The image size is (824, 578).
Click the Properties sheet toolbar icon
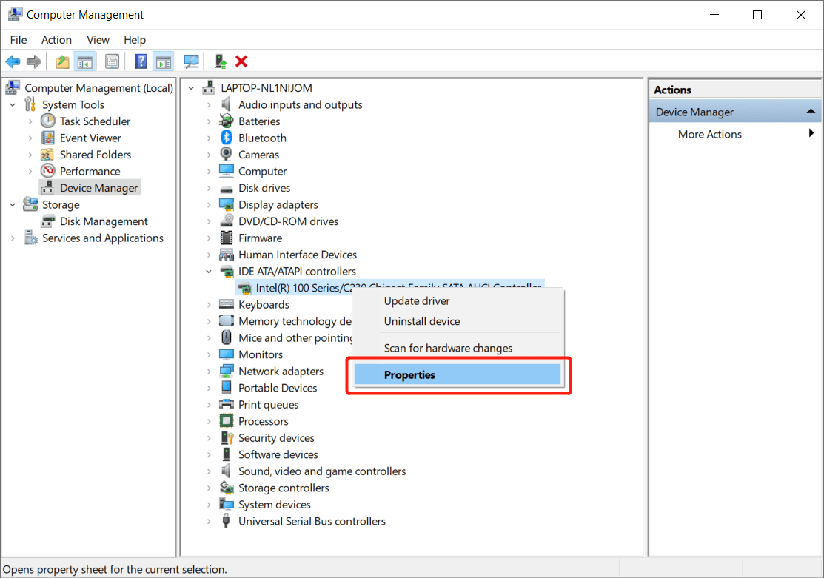coord(112,61)
